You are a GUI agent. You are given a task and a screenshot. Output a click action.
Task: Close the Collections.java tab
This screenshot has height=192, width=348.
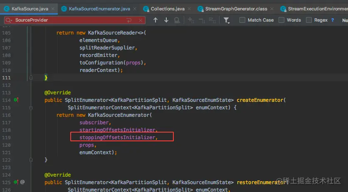(189, 9)
